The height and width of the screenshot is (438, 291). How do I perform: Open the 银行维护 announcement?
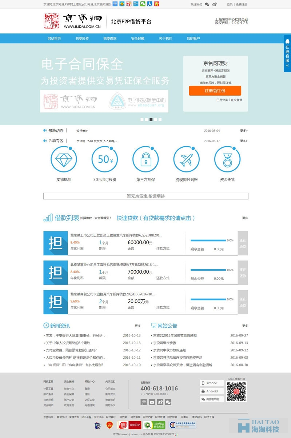(82, 131)
